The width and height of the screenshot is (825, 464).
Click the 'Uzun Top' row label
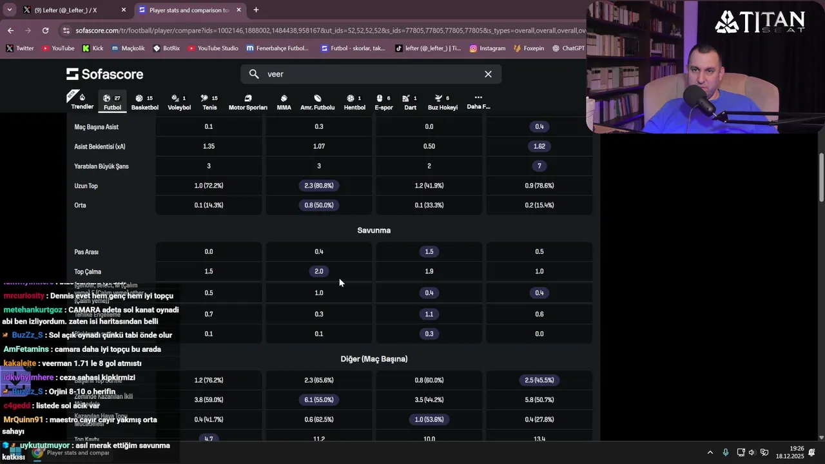[86, 186]
